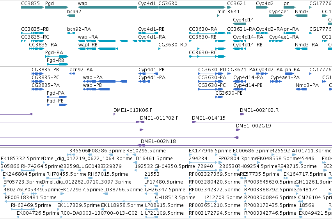Click BAC clone DME1-011P02.F label
This screenshot has width=332, height=219.
pos(159,118)
